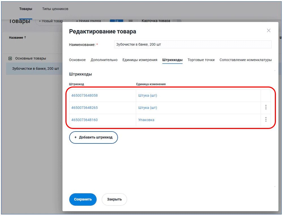Select the Упаковка unit link
This screenshot has width=283, height=216.
[146, 120]
